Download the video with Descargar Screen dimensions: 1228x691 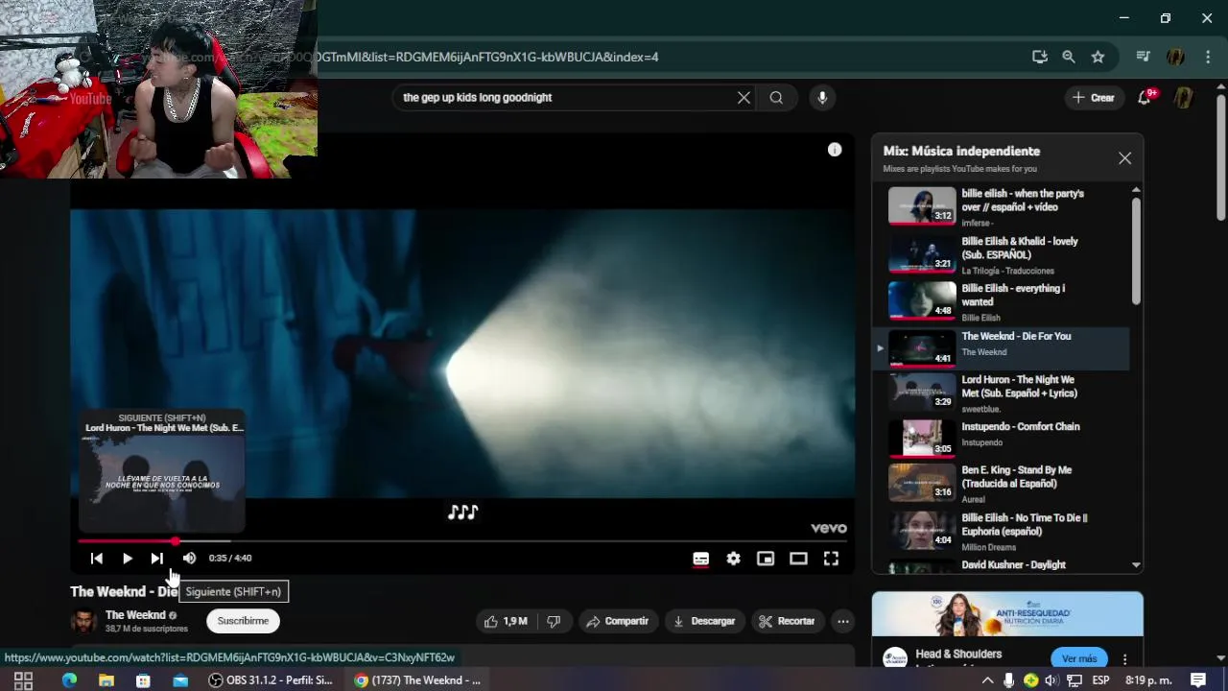tap(704, 621)
